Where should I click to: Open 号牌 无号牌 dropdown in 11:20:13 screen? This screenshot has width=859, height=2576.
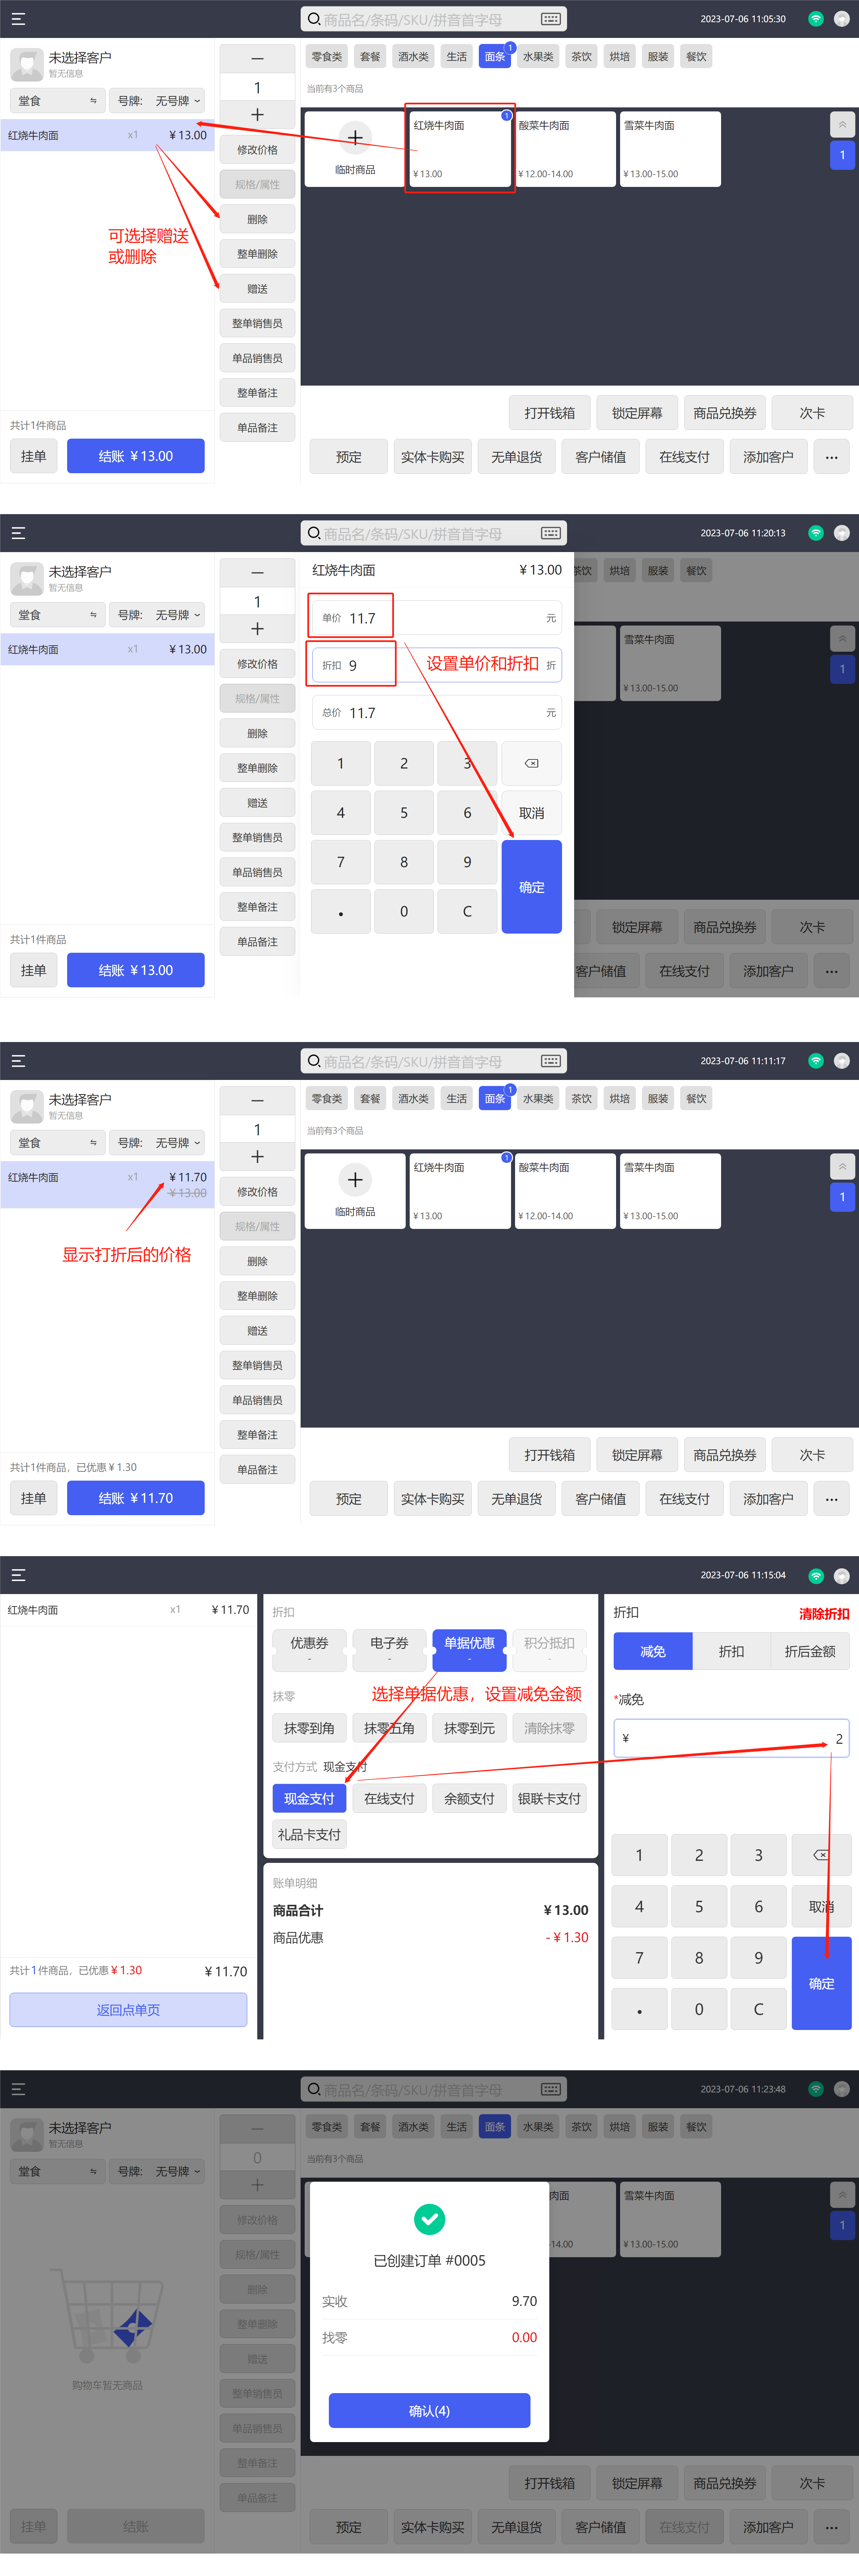(x=157, y=615)
